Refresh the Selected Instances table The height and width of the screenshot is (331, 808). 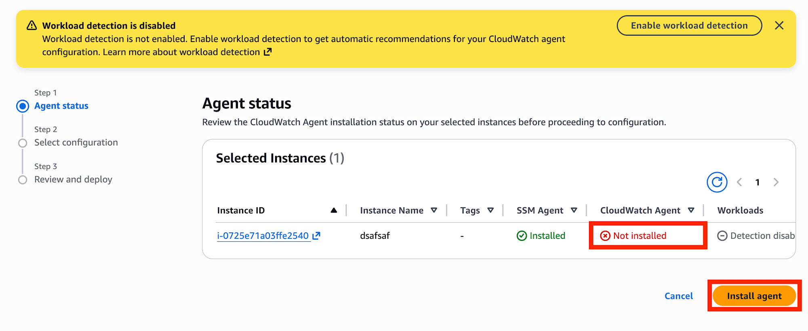coord(717,182)
